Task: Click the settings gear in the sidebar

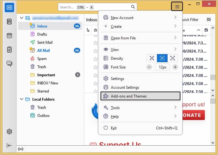Action: pos(9,132)
